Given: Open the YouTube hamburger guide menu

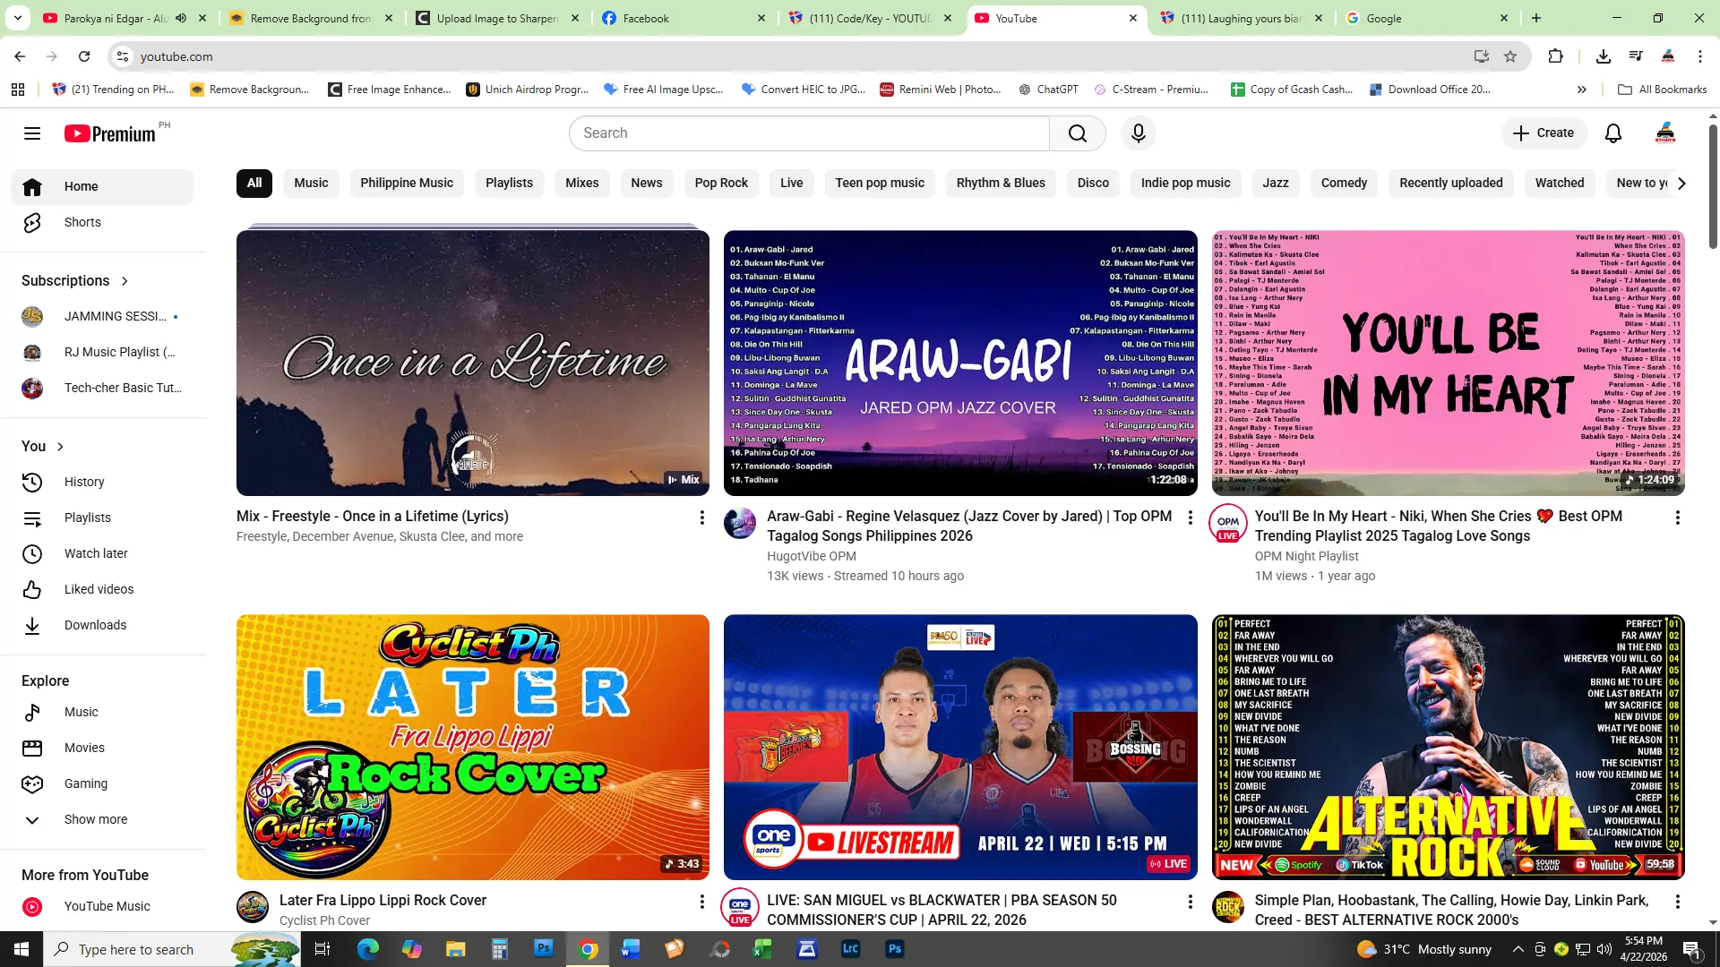Looking at the screenshot, I should 32,133.
